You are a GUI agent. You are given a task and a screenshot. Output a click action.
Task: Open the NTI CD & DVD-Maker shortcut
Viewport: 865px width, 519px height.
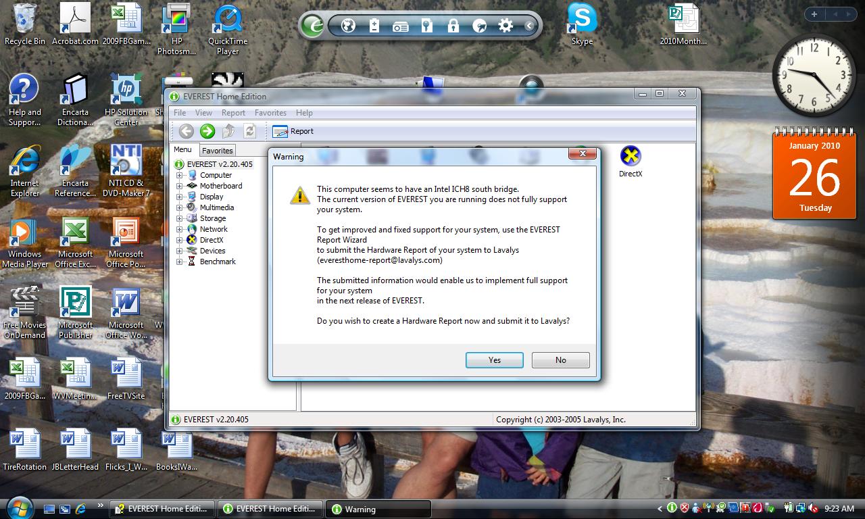(126, 172)
